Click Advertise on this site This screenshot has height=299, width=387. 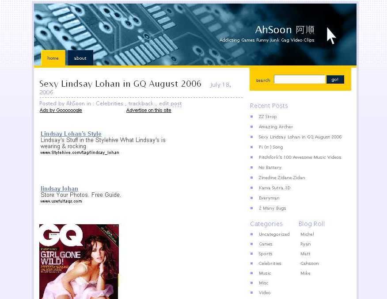(148, 110)
